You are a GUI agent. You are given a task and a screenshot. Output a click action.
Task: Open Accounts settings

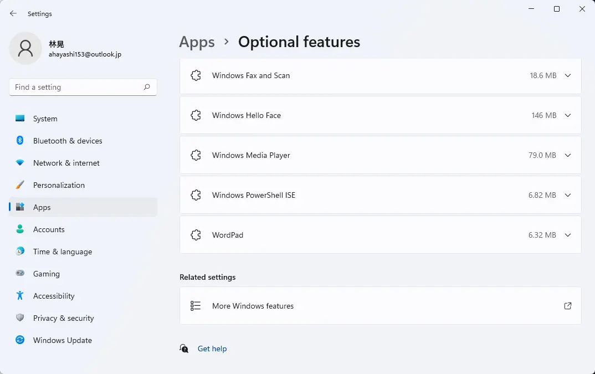pos(49,229)
